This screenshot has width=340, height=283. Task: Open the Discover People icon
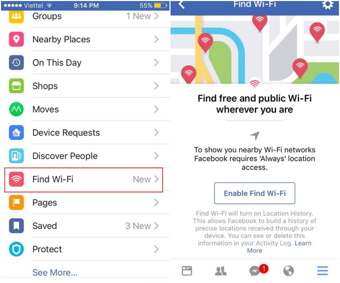16,156
